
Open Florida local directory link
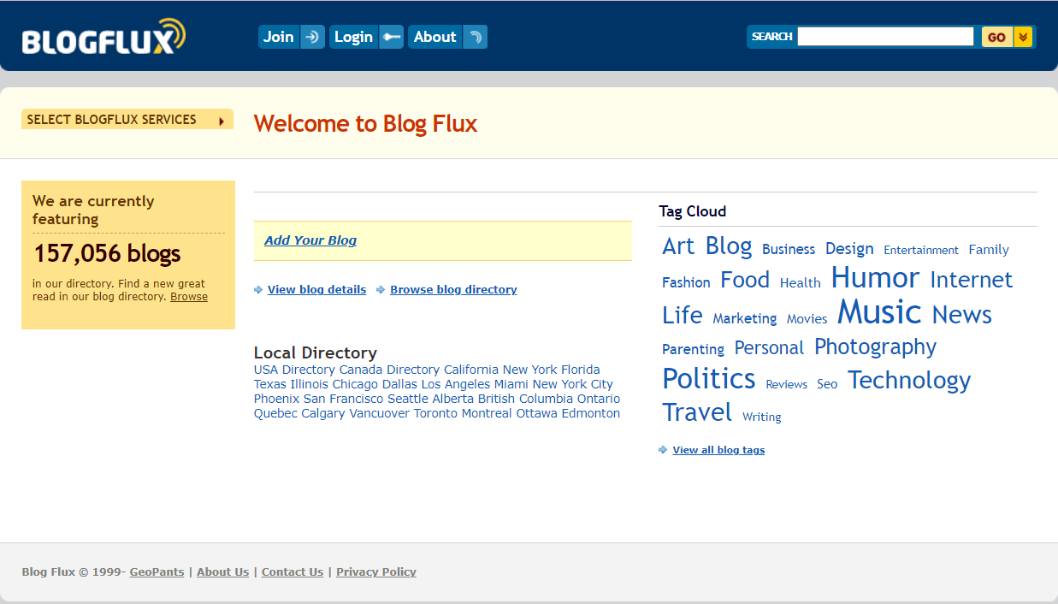[581, 370]
